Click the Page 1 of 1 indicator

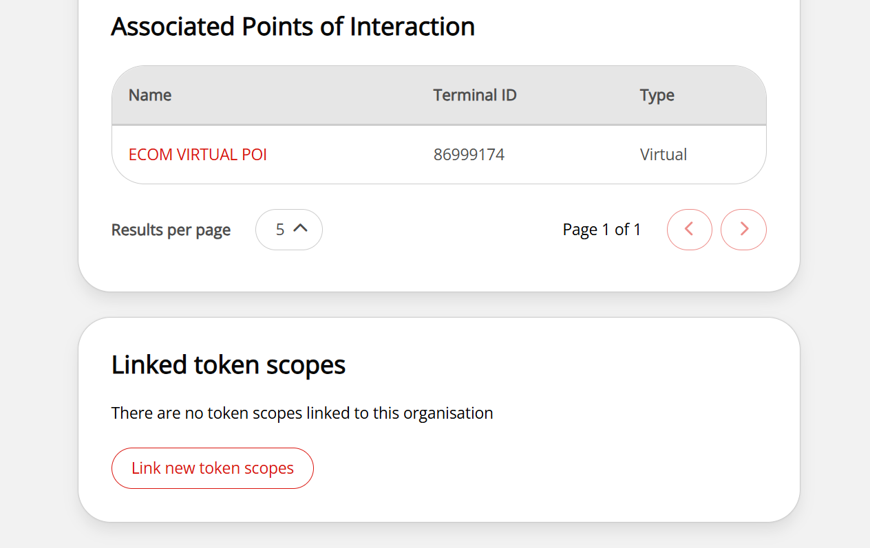[602, 230]
